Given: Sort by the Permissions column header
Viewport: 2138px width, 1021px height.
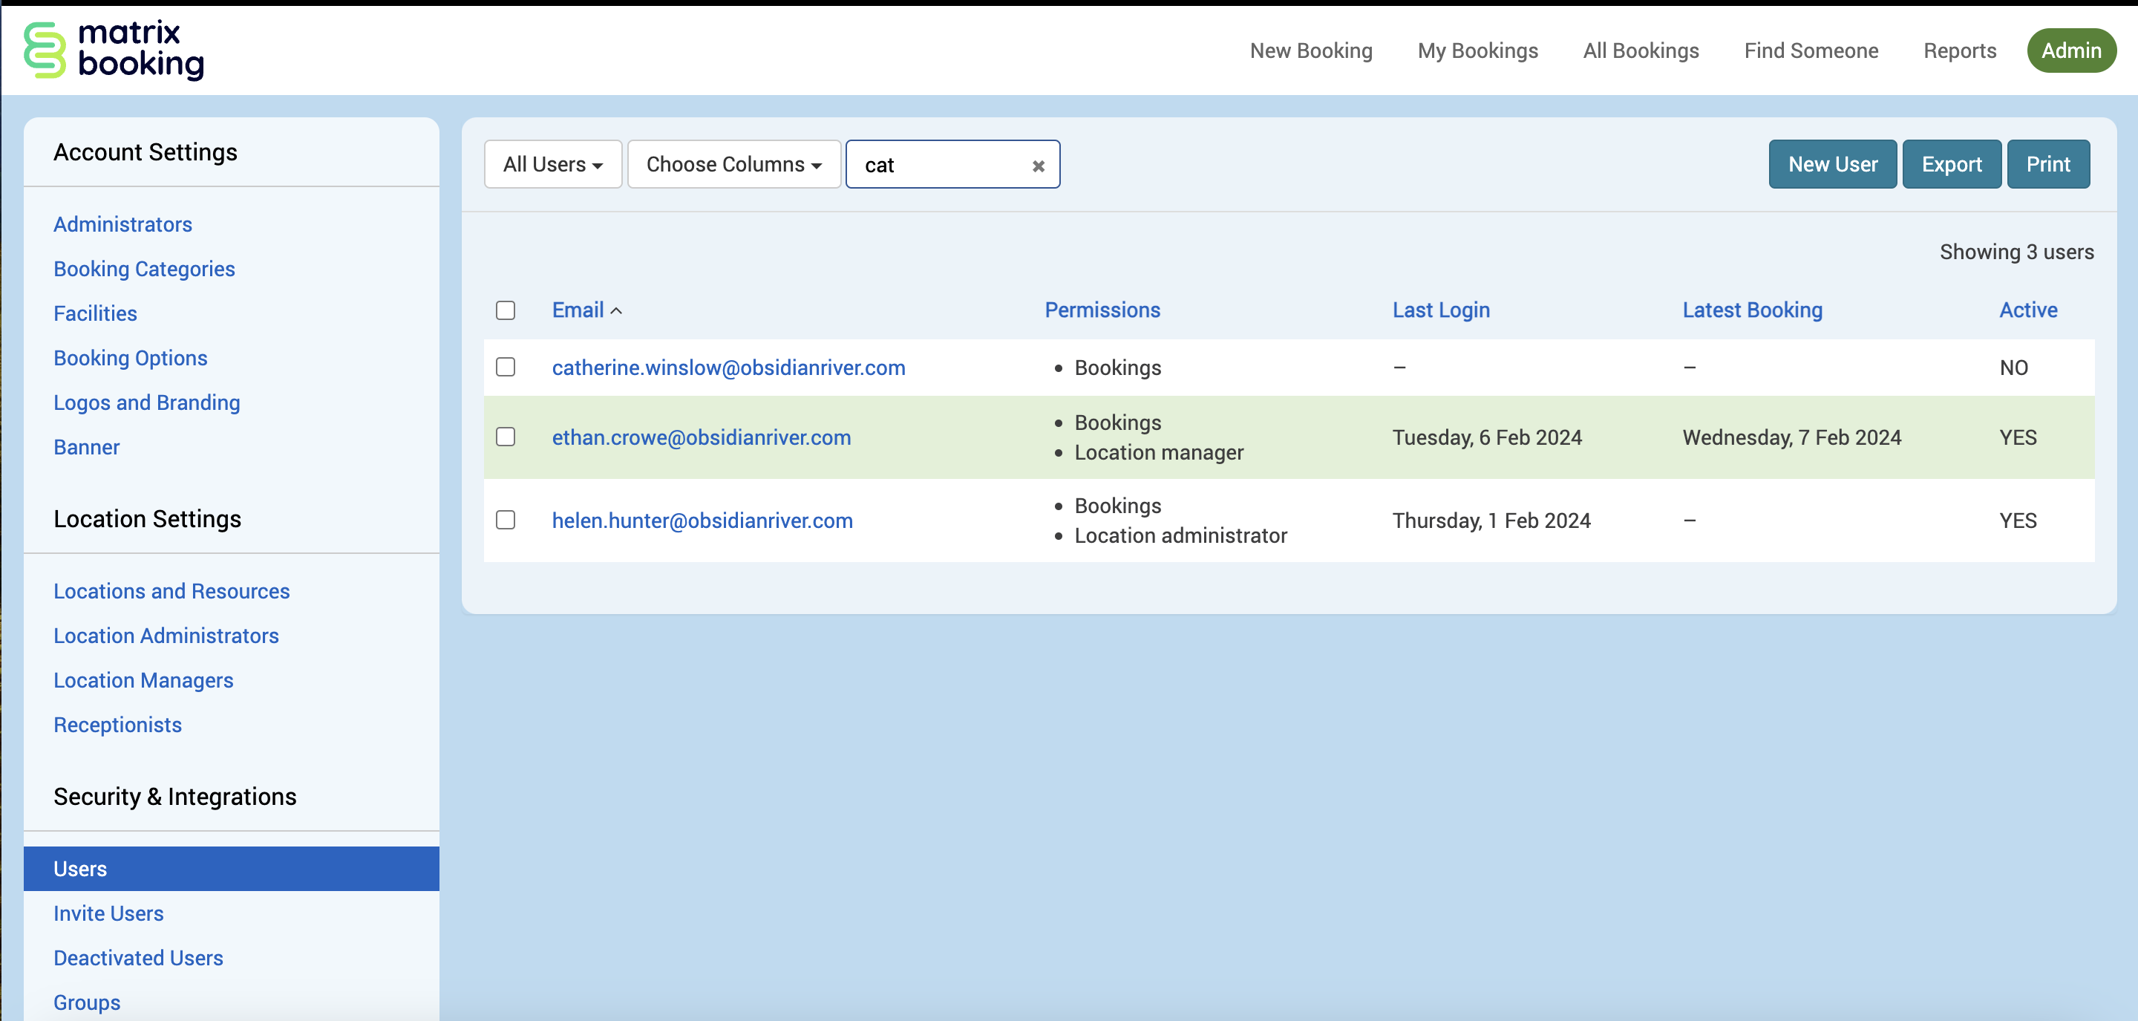Looking at the screenshot, I should (1102, 310).
